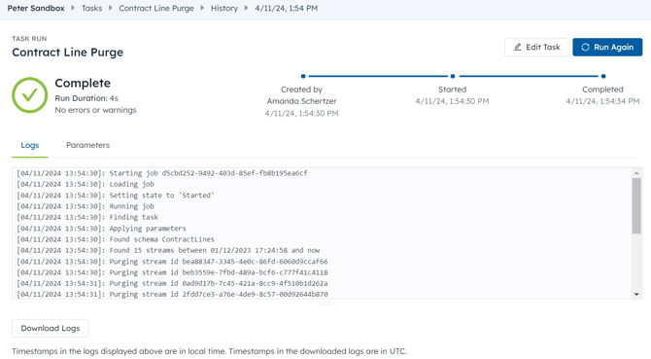This screenshot has width=651, height=359.
Task: Click the pencil icon on Edit Task
Action: point(517,47)
